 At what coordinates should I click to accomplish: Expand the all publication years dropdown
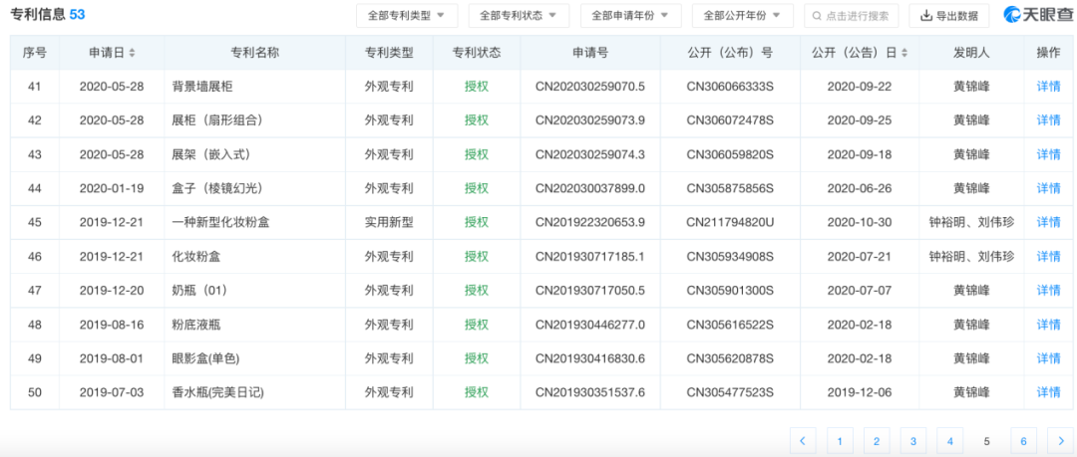(x=741, y=16)
